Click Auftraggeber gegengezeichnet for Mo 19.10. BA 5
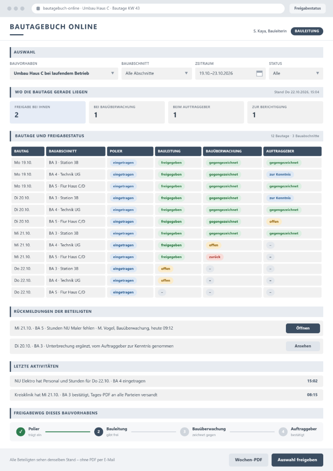Image resolution: width=333 pixels, height=471 pixels. tap(284, 186)
